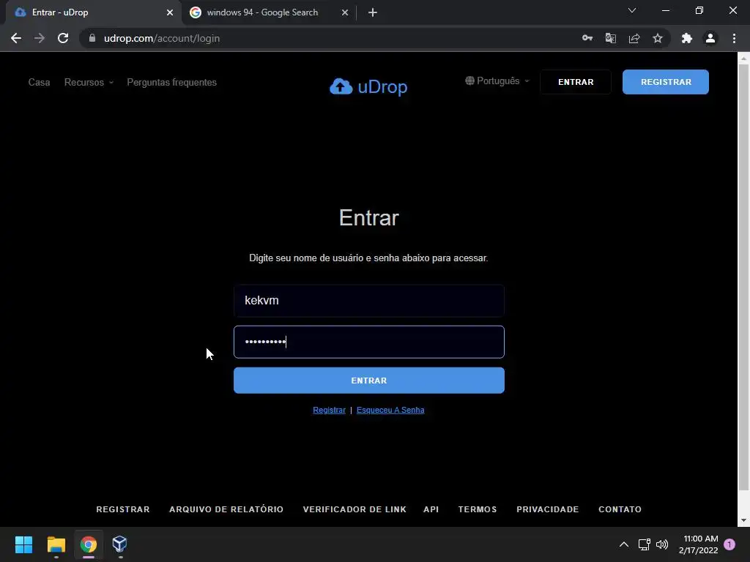
Task: Open saved passwords key icon in address bar
Action: (x=587, y=38)
